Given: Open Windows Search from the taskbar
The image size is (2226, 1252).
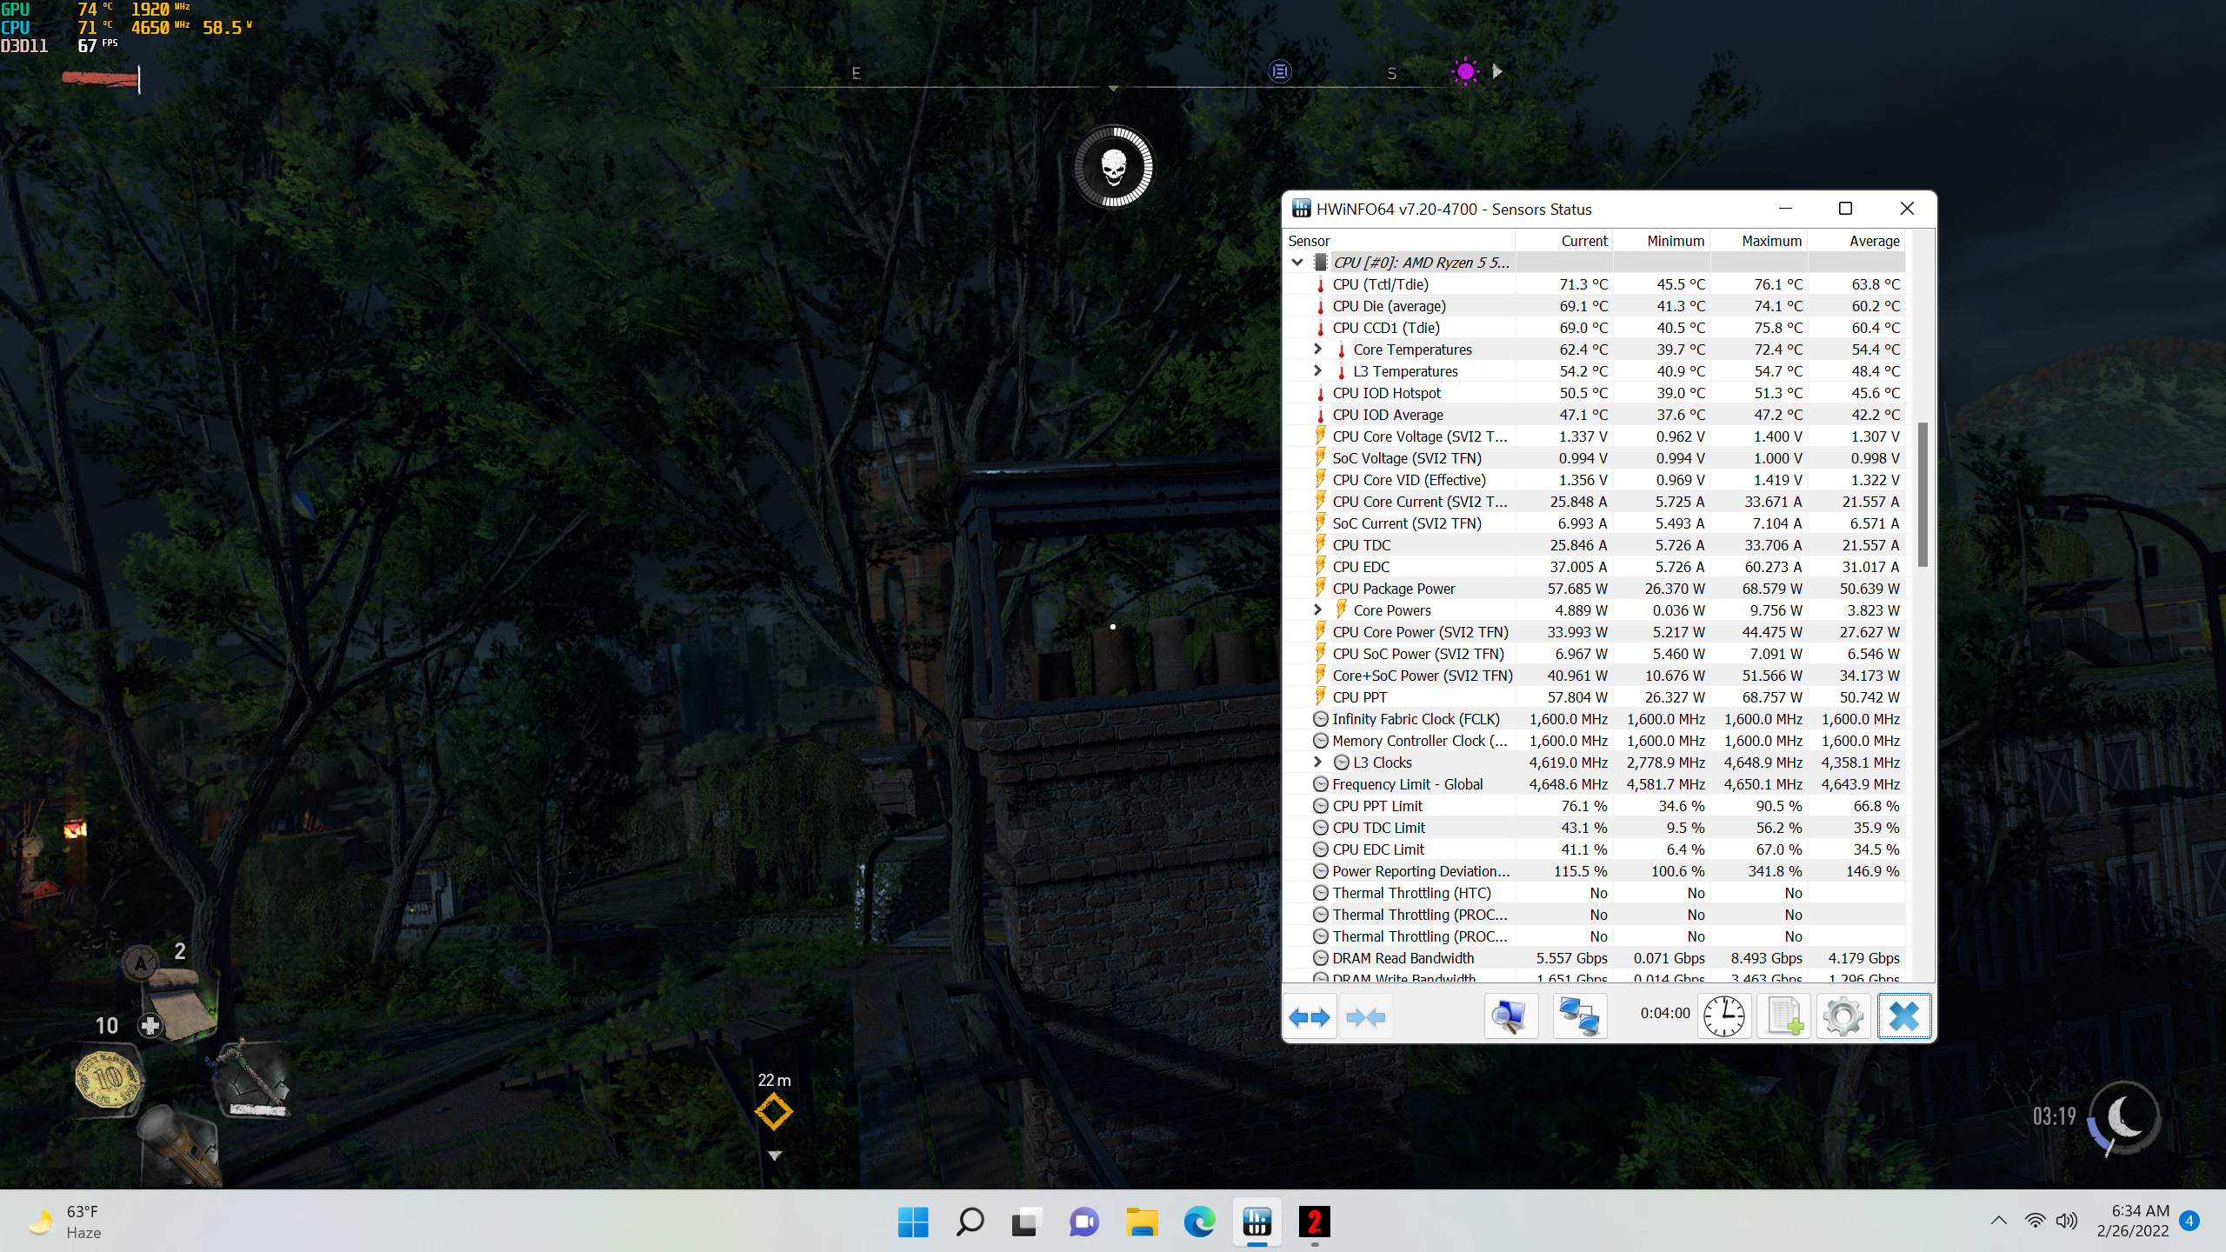Looking at the screenshot, I should pyautogui.click(x=970, y=1222).
